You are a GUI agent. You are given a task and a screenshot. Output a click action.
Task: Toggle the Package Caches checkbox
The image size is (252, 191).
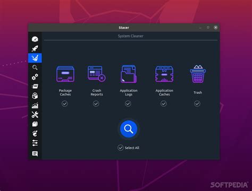[65, 103]
